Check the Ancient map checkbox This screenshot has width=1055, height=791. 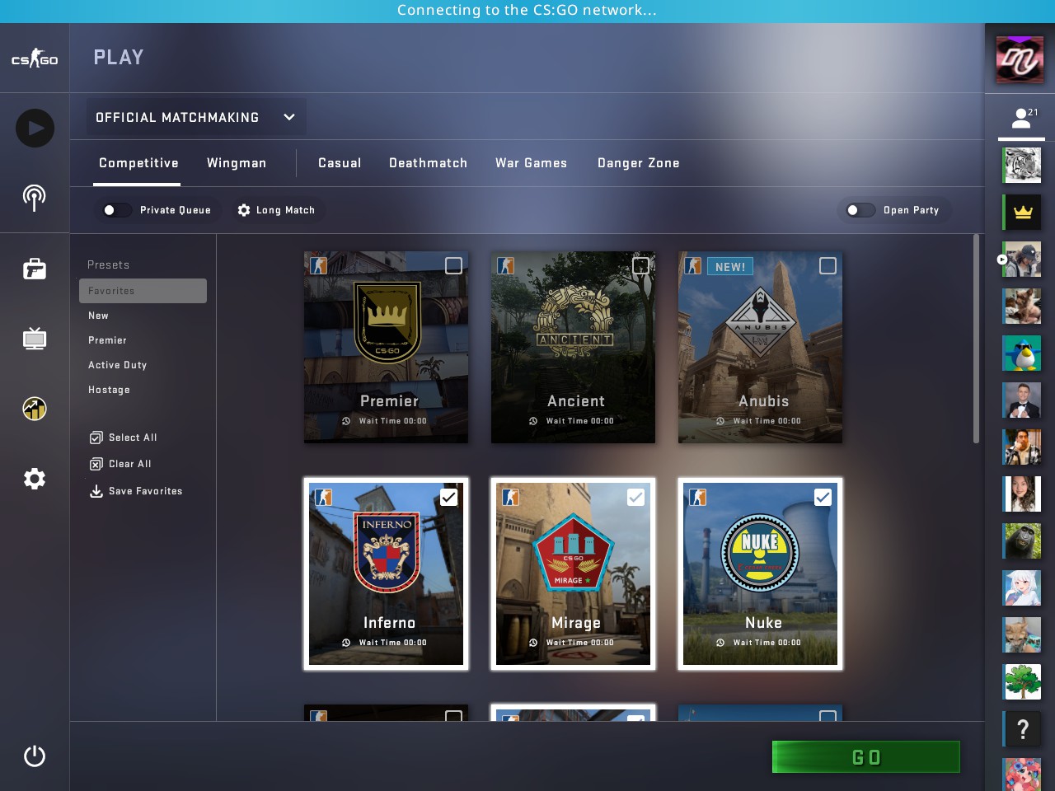coord(640,265)
